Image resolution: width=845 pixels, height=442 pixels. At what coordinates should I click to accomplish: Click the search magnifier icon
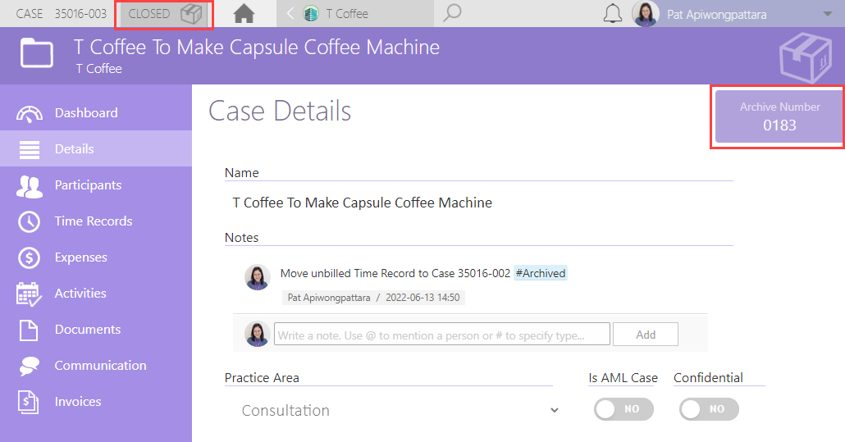(x=451, y=13)
